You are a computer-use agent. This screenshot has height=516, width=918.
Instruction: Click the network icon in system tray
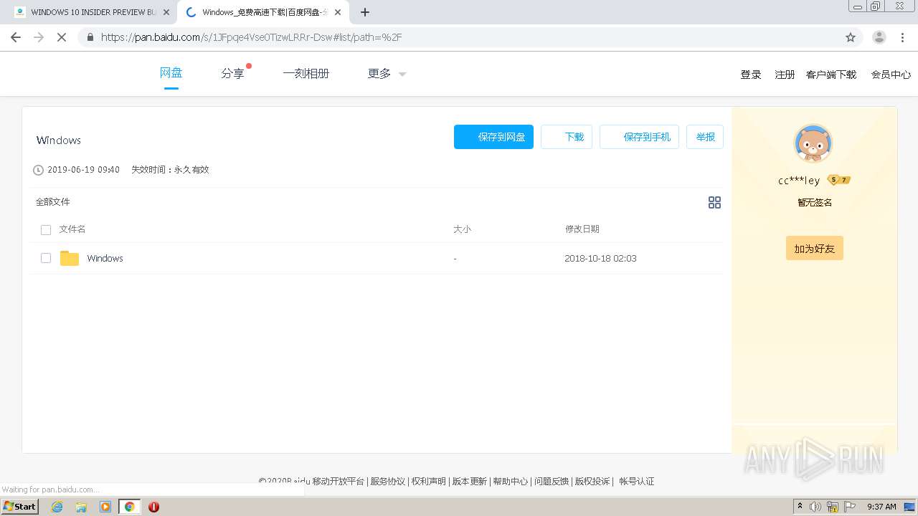[832, 507]
